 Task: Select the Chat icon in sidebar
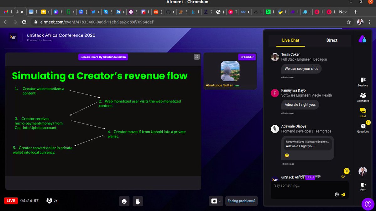click(363, 110)
